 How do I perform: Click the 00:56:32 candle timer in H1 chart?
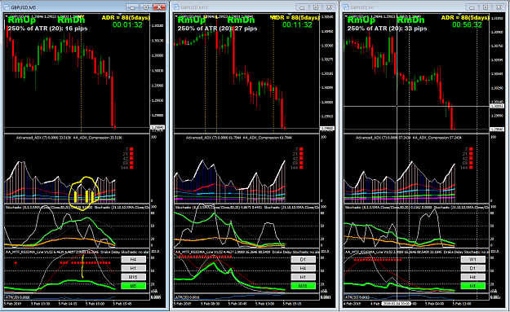pos(467,24)
